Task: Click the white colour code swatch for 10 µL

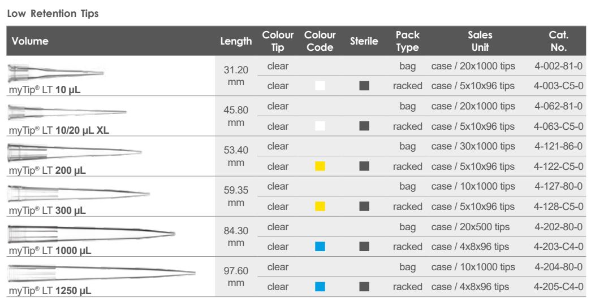Action: [x=320, y=86]
